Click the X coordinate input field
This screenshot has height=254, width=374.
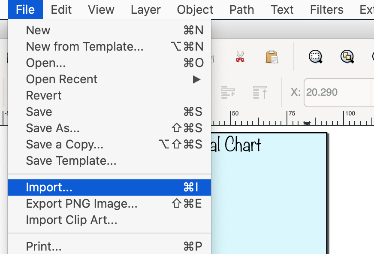point(337,92)
